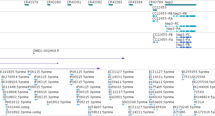This screenshot has height=116, width=215.
Task: Click the 425980 spliced feature glyph
Action: coord(178,115)
